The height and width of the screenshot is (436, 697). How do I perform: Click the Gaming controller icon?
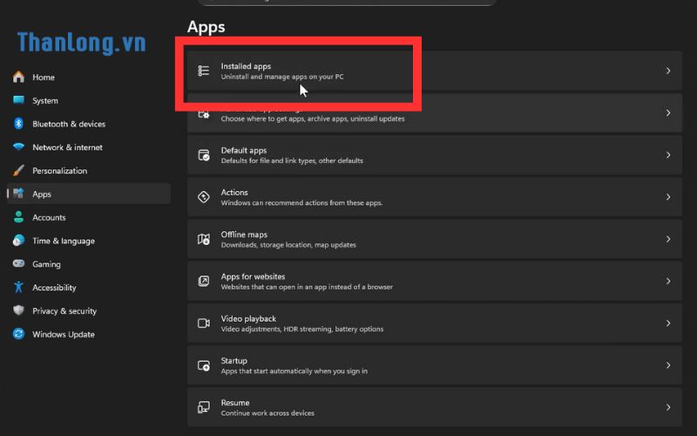(18, 264)
